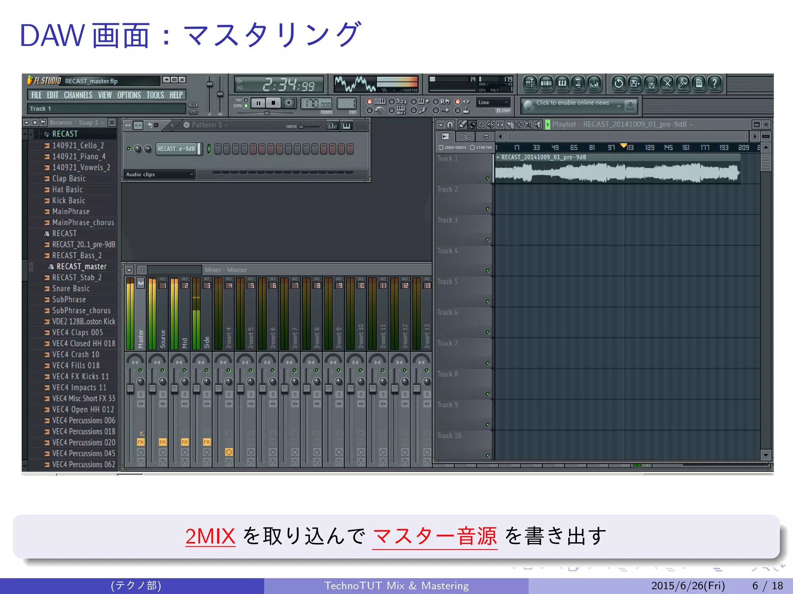The image size is (793, 594).
Task: Open the step sequencer from the toolbar
Action: (546, 84)
